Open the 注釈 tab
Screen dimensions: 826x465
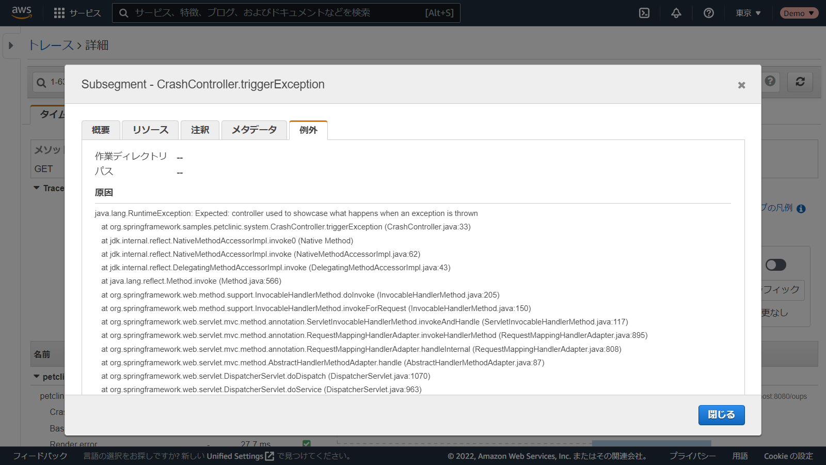(200, 130)
